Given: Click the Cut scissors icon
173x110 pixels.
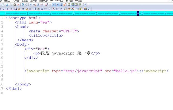Looking at the screenshot, I should 7,5.
